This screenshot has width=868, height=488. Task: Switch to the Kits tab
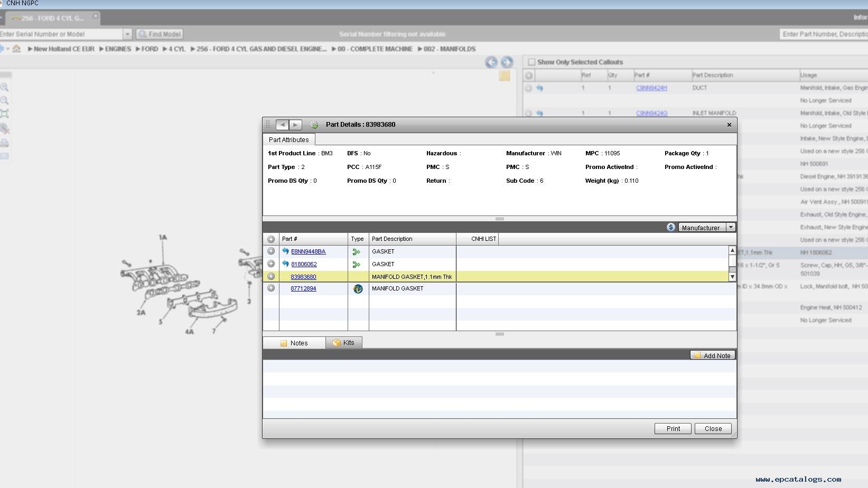point(343,343)
